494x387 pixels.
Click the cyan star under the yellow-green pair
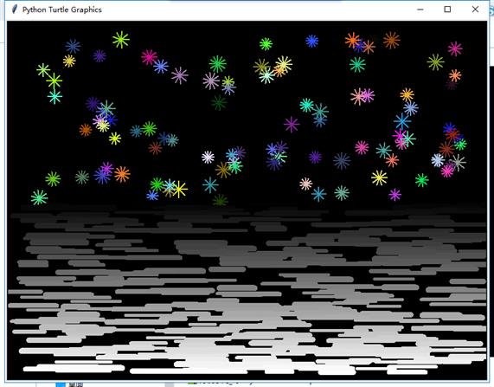coord(55,96)
